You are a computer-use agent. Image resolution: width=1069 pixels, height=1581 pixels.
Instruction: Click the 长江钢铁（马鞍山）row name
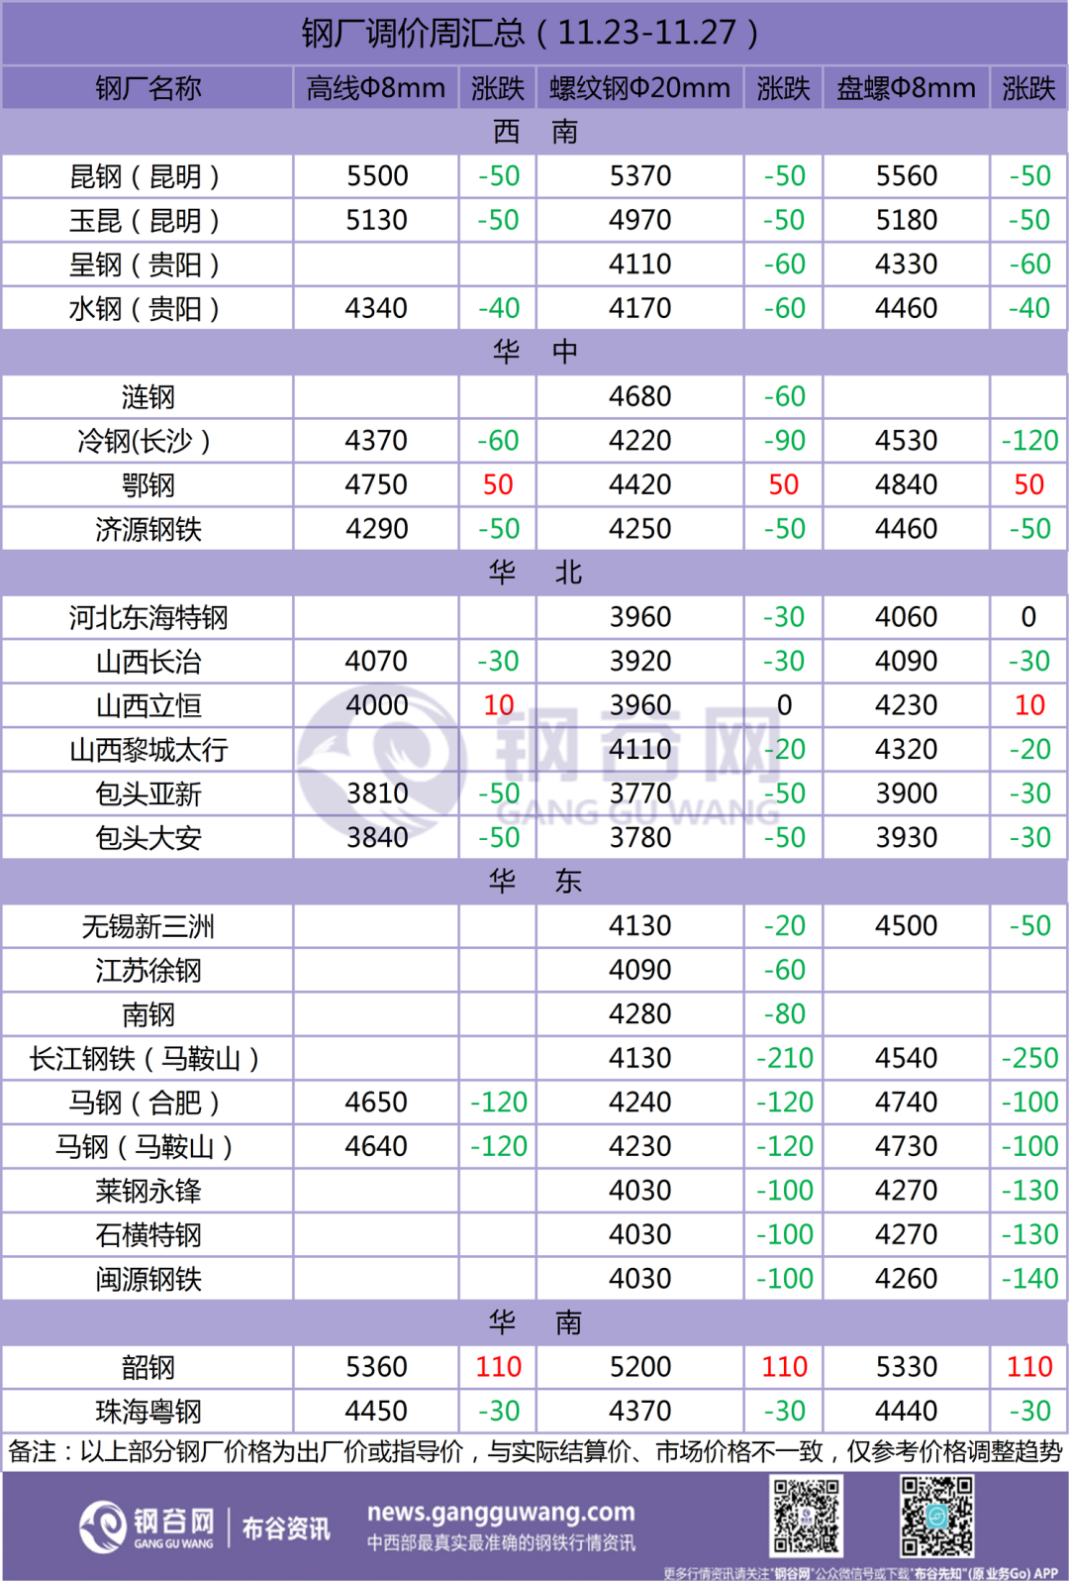pyautogui.click(x=148, y=1059)
